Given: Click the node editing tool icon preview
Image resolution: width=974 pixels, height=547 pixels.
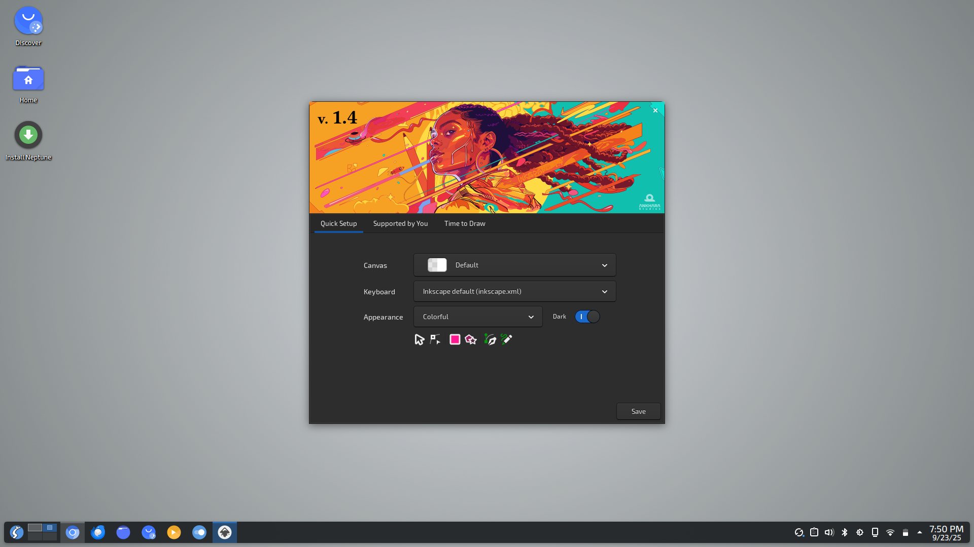Looking at the screenshot, I should point(435,339).
